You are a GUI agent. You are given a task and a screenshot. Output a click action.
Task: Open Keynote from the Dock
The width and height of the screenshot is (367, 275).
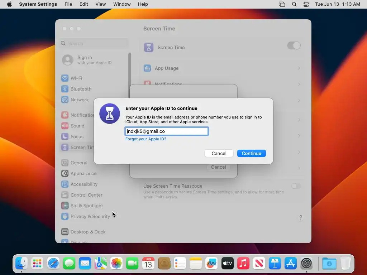pyautogui.click(x=275, y=263)
